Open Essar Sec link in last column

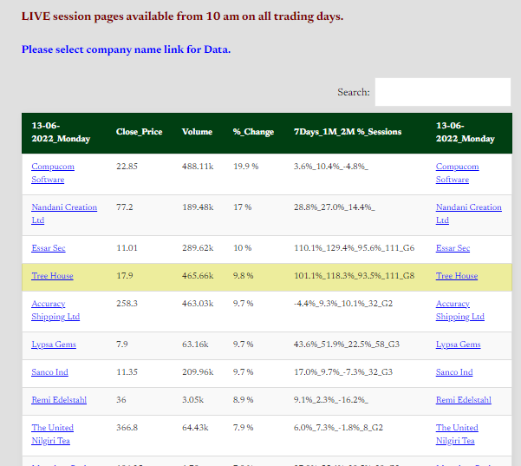point(453,248)
